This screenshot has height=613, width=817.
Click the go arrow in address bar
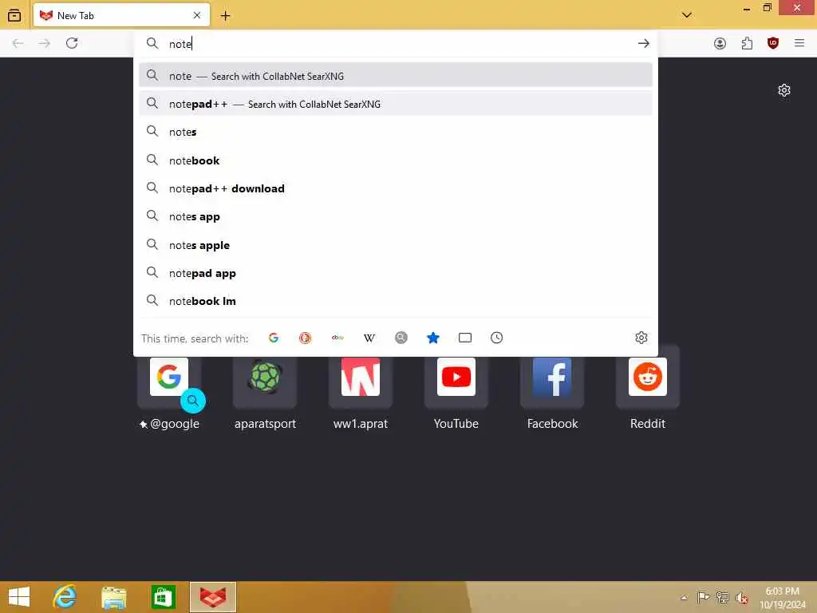pyautogui.click(x=644, y=43)
